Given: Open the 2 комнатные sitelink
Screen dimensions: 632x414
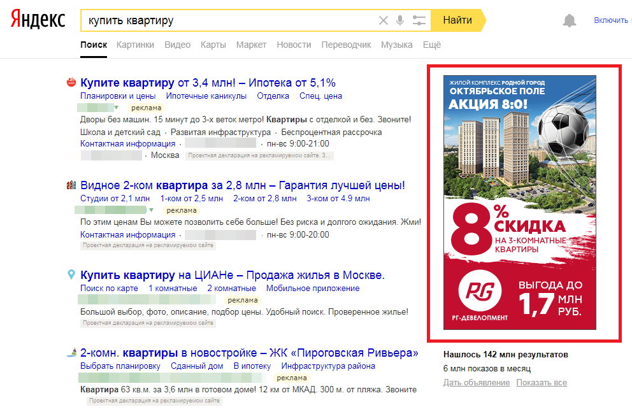Looking at the screenshot, I should [x=231, y=289].
